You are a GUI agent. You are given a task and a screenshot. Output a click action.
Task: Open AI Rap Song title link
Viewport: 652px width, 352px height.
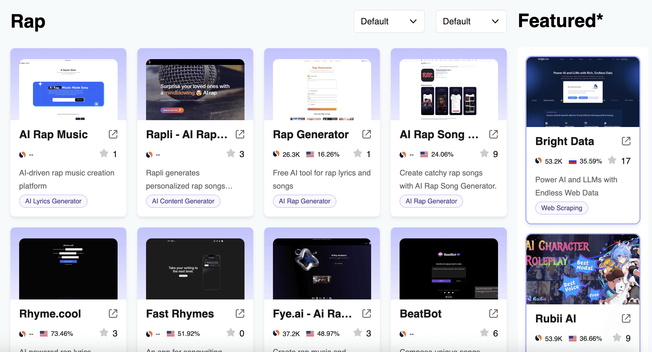pos(439,134)
